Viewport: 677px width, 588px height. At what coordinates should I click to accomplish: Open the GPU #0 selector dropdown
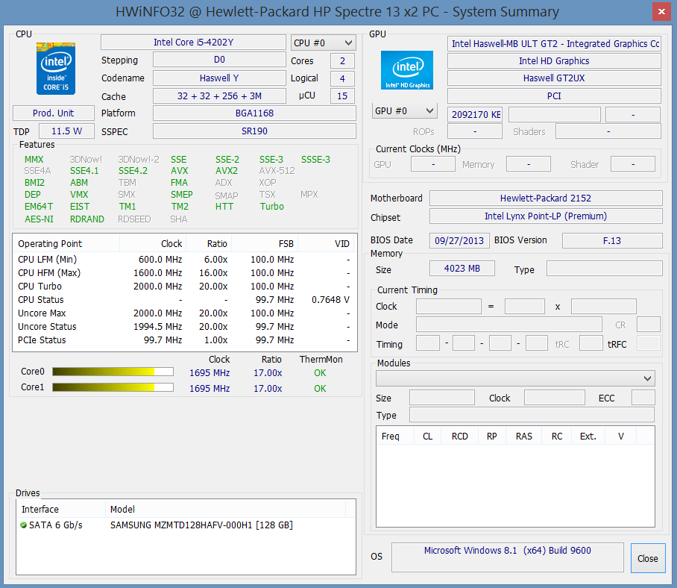405,111
